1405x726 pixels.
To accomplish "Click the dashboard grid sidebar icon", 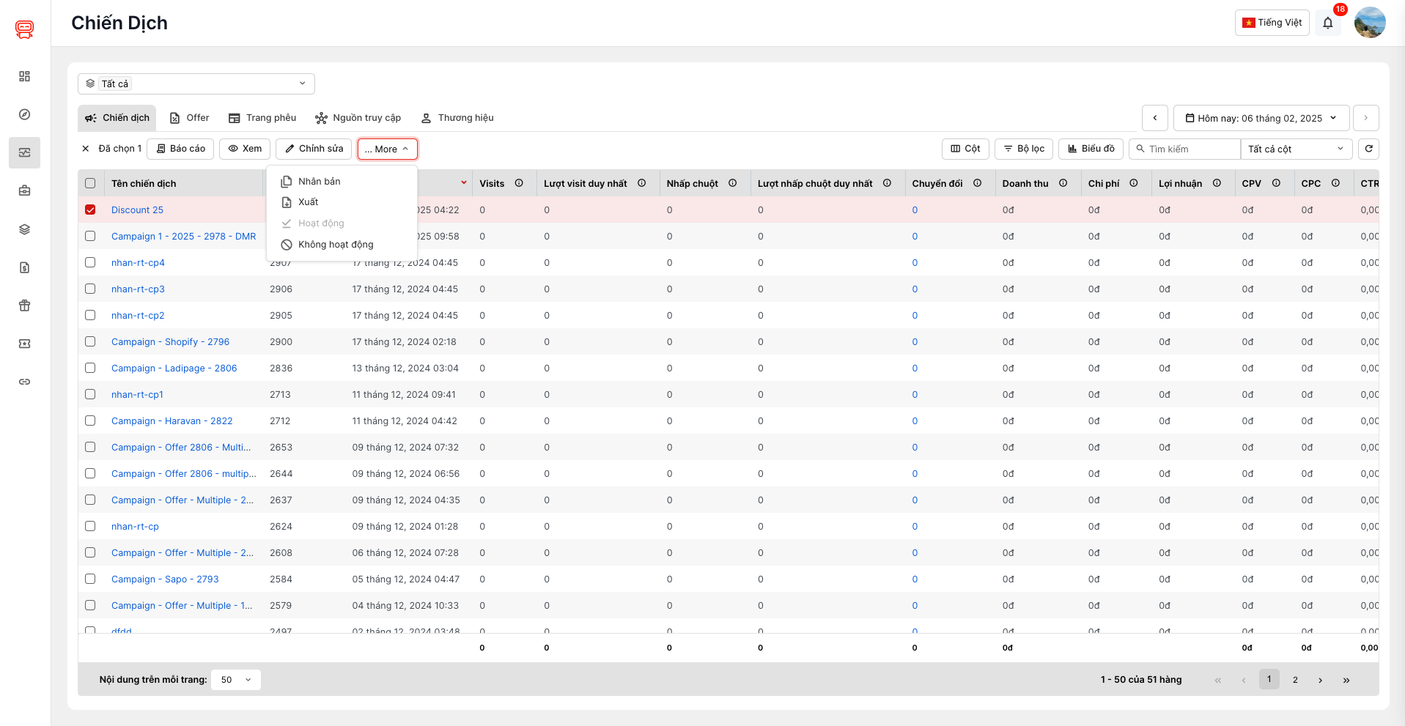I will [x=24, y=76].
